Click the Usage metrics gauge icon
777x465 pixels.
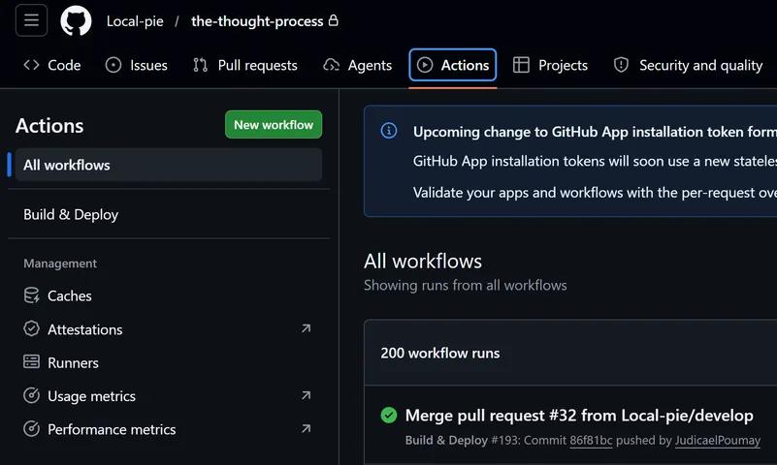31,395
